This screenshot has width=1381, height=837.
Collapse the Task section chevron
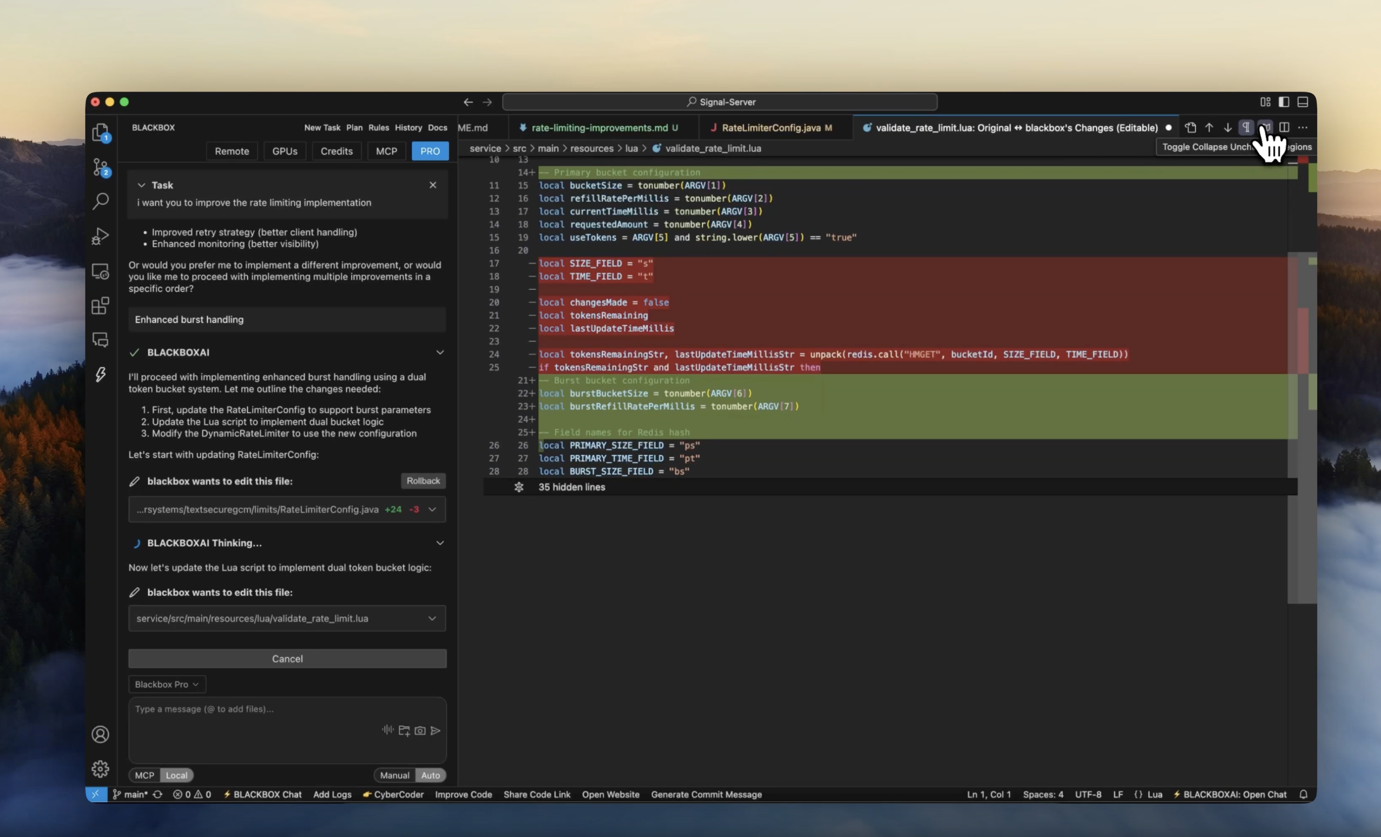click(x=141, y=185)
